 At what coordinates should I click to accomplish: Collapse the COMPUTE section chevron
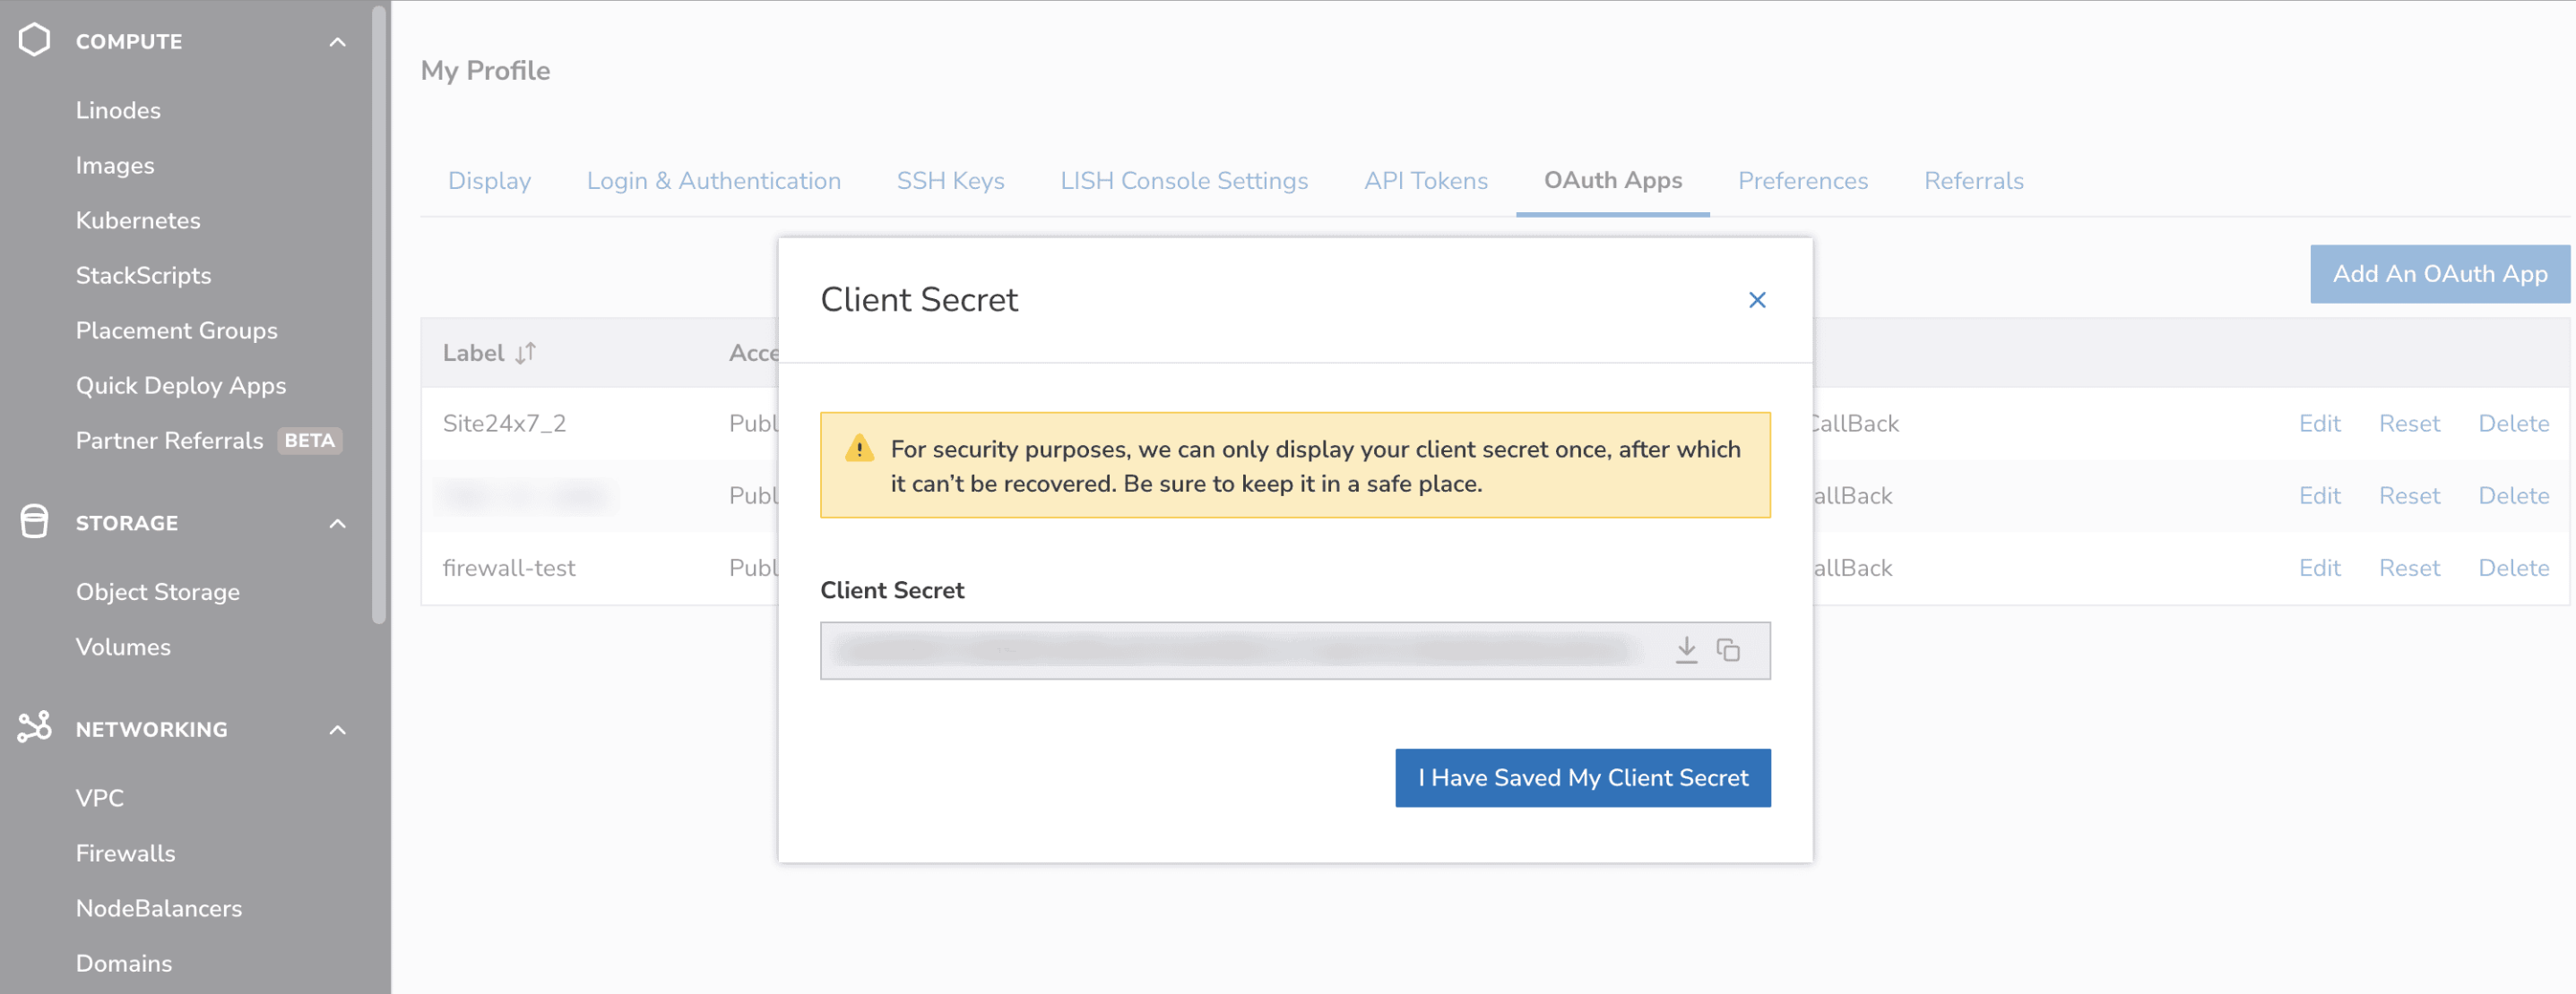tap(337, 41)
